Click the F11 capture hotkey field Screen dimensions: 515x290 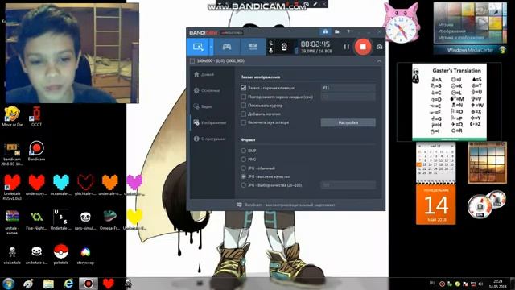pyautogui.click(x=348, y=88)
